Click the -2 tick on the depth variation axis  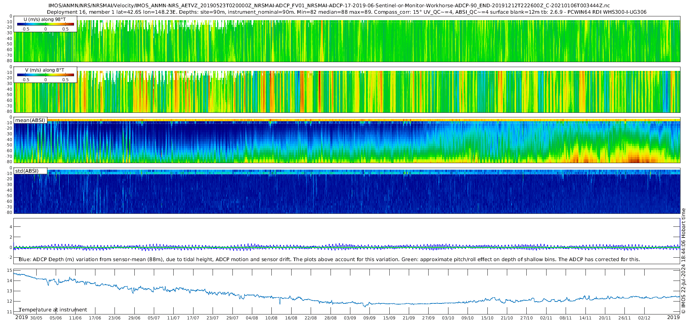[x=10, y=258]
